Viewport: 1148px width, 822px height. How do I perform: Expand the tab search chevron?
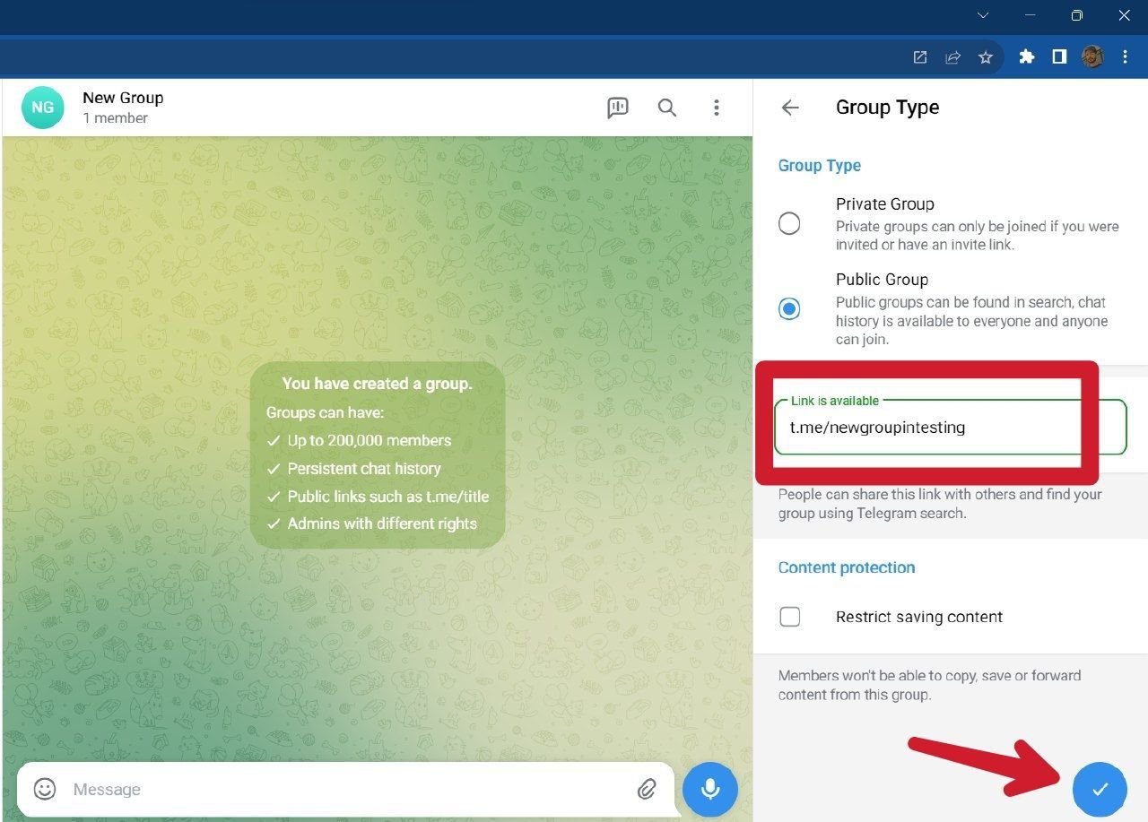(983, 15)
